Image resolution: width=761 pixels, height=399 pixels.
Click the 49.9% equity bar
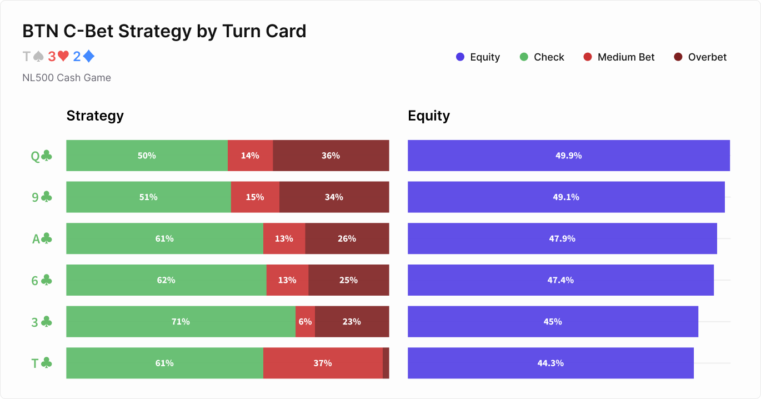click(568, 156)
